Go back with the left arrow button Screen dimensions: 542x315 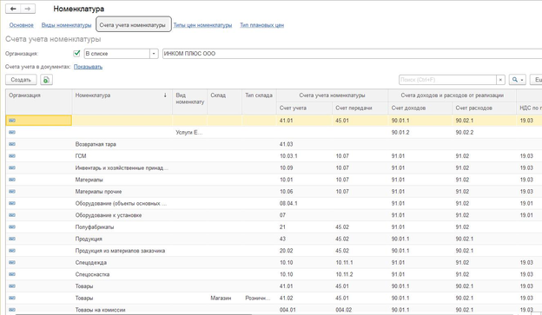[13, 9]
